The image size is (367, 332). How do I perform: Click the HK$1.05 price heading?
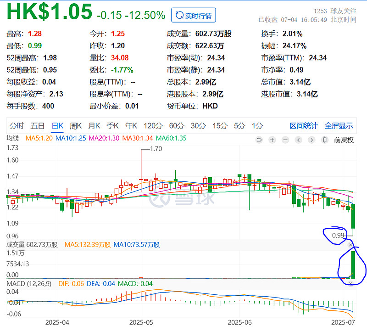click(50, 11)
